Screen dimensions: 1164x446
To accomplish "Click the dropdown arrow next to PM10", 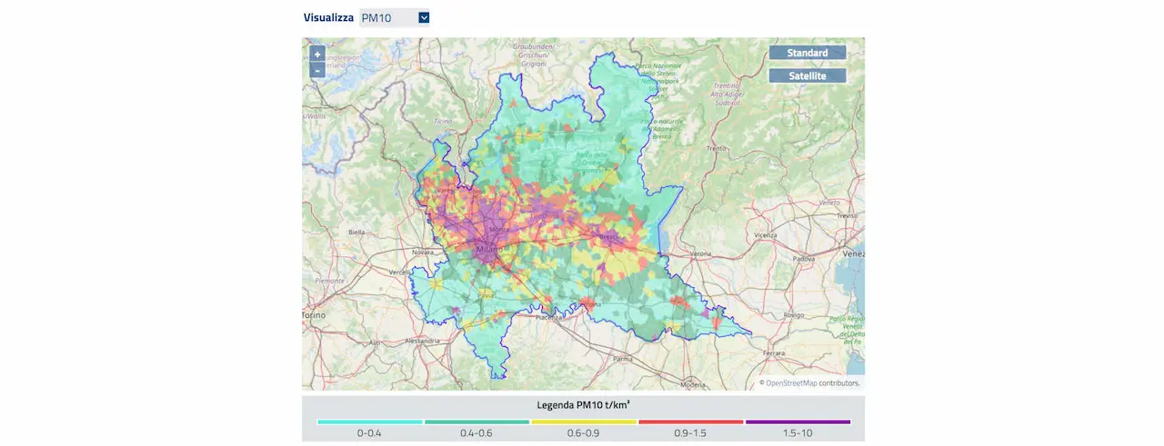I will 424,17.
